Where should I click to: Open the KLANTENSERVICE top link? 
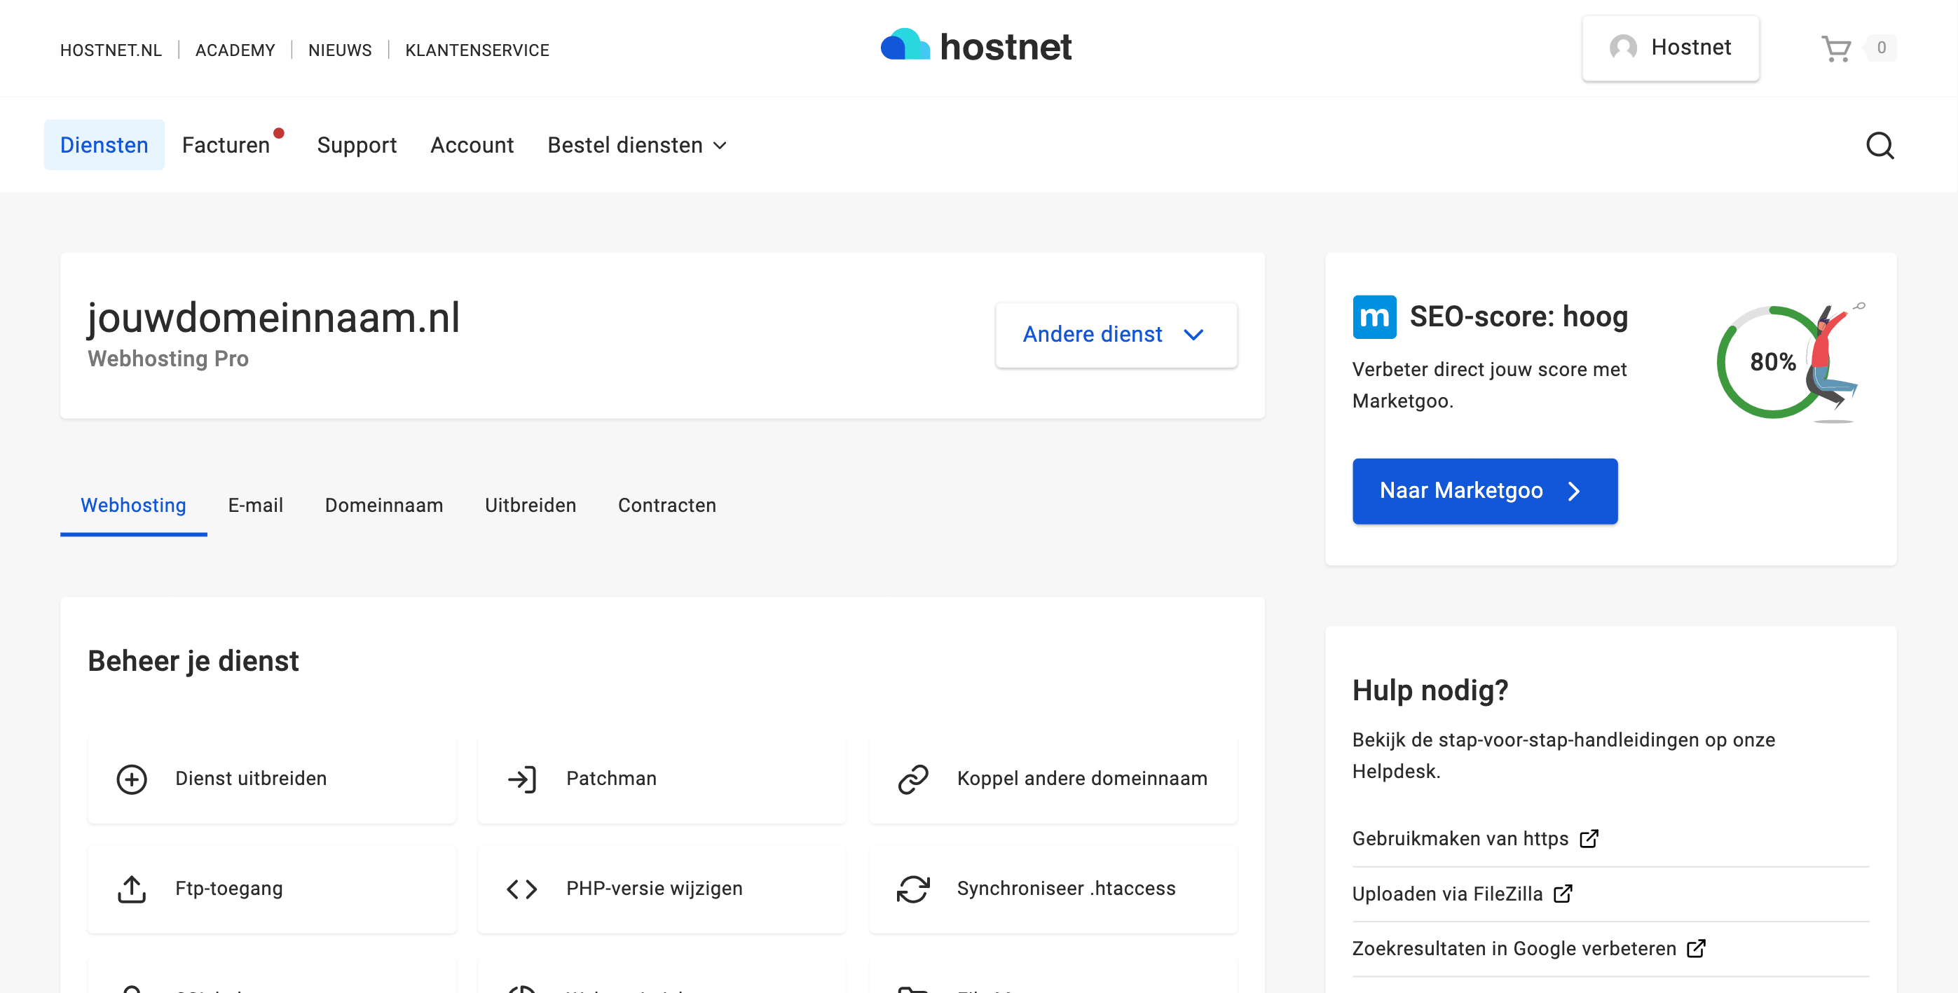pyautogui.click(x=477, y=50)
